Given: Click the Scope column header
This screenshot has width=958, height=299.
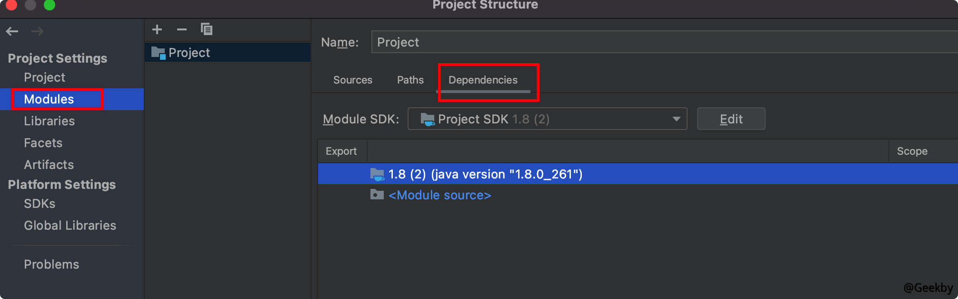Looking at the screenshot, I should tap(912, 151).
